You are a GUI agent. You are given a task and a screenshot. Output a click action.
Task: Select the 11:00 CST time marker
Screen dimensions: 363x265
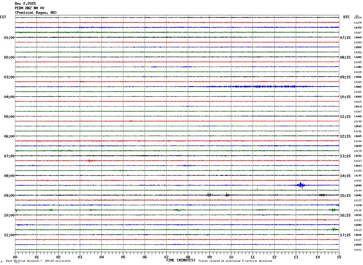coord(9,235)
